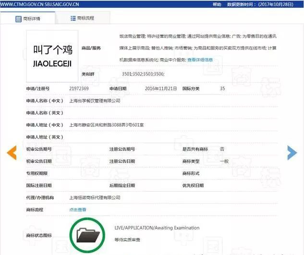The image size is (304, 255).
Task: Click the 代理/办理机构 label
Action: 40,197
